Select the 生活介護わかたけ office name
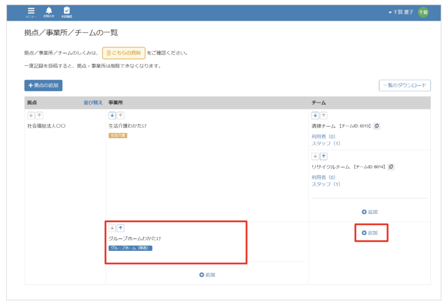This screenshot has width=447, height=305. [x=127, y=126]
